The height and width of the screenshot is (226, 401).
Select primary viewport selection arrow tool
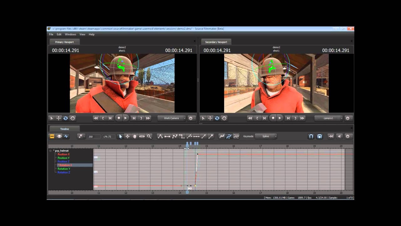click(52, 118)
